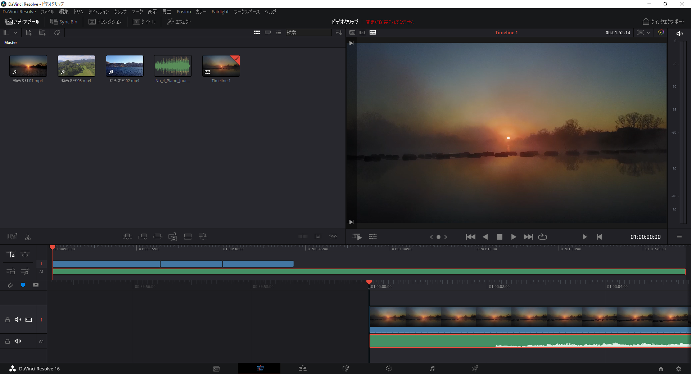The image size is (691, 374).
Task: Open the Color page icon
Action: click(x=389, y=369)
